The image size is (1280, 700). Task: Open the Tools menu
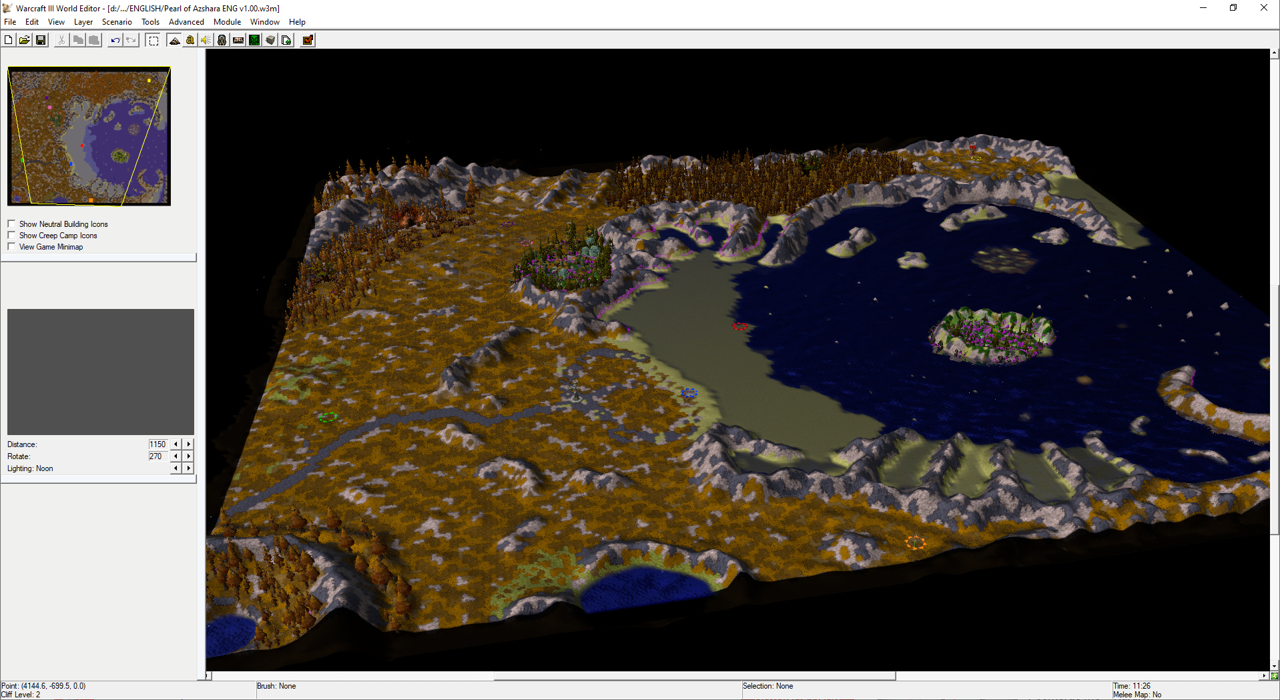(x=150, y=22)
